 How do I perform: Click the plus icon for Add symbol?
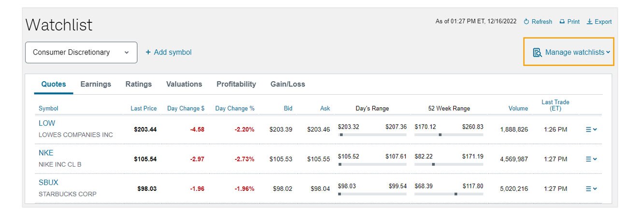tap(148, 52)
